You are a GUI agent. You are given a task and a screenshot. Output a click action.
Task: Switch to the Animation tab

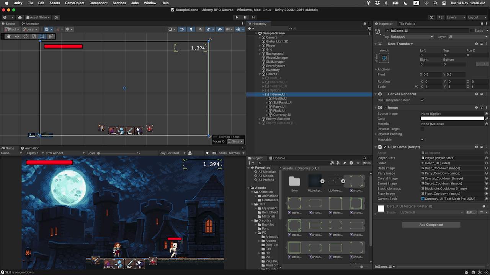(30, 148)
